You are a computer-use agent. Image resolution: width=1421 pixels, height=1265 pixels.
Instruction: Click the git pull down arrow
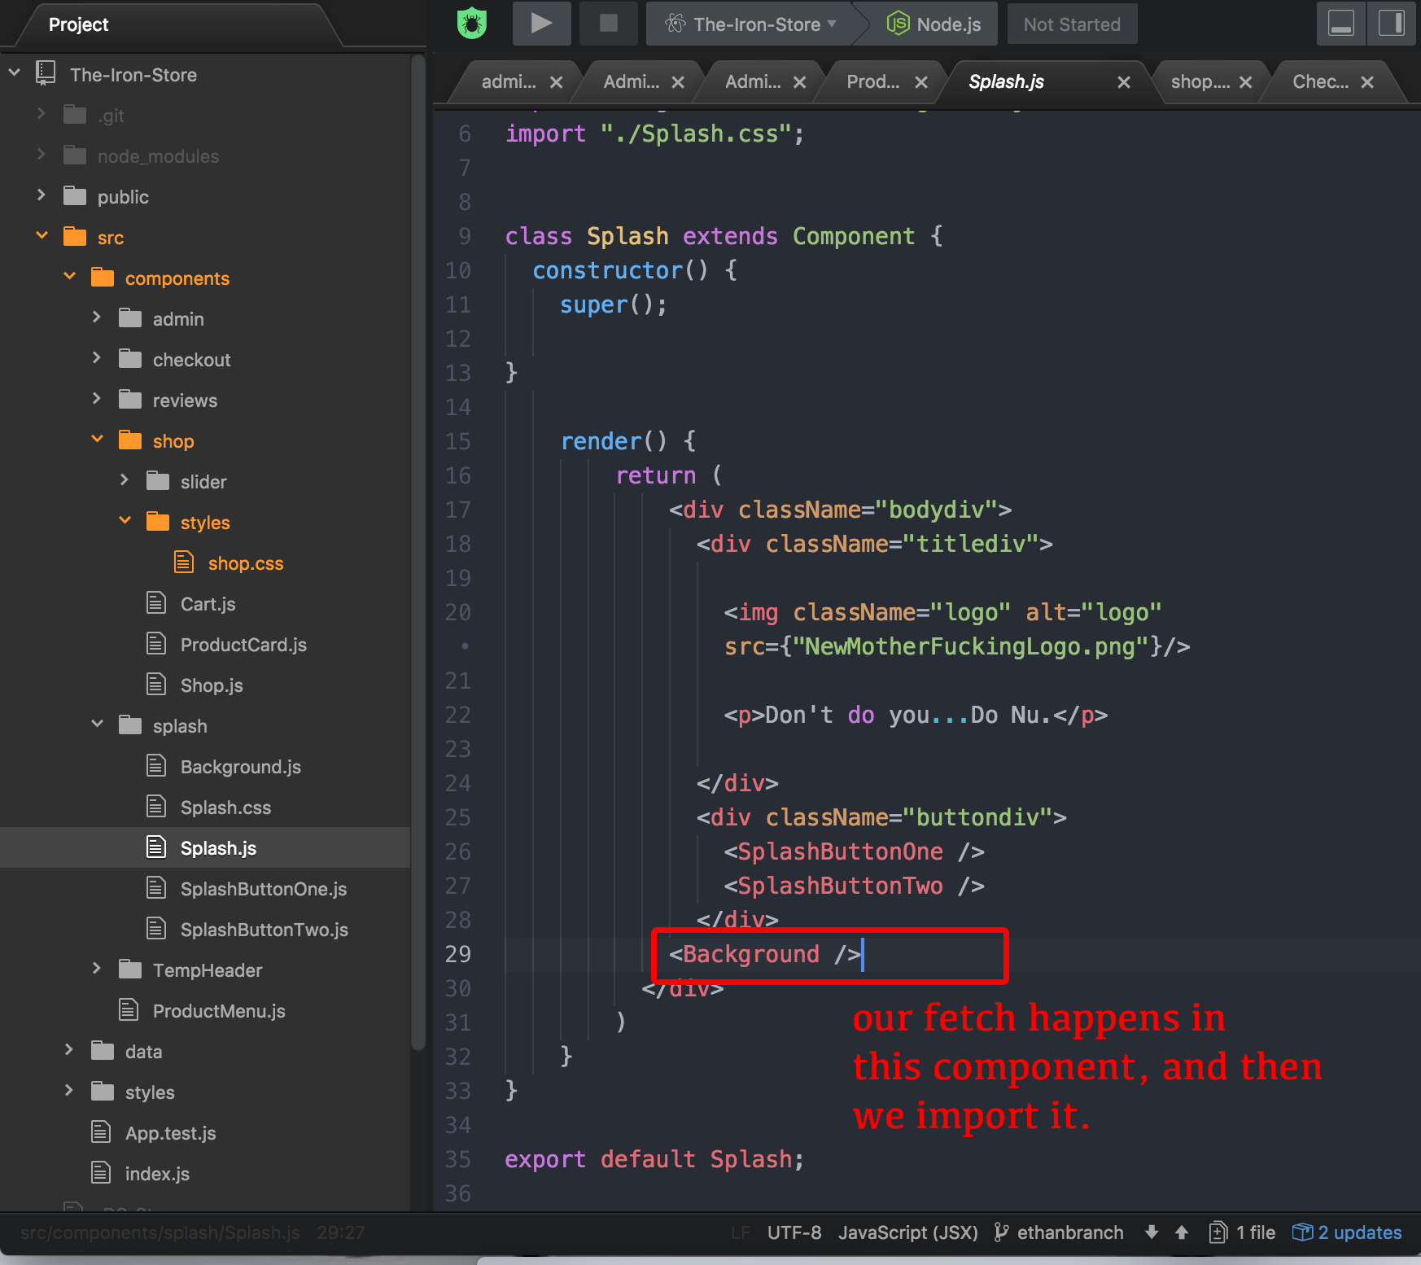pyautogui.click(x=1152, y=1232)
